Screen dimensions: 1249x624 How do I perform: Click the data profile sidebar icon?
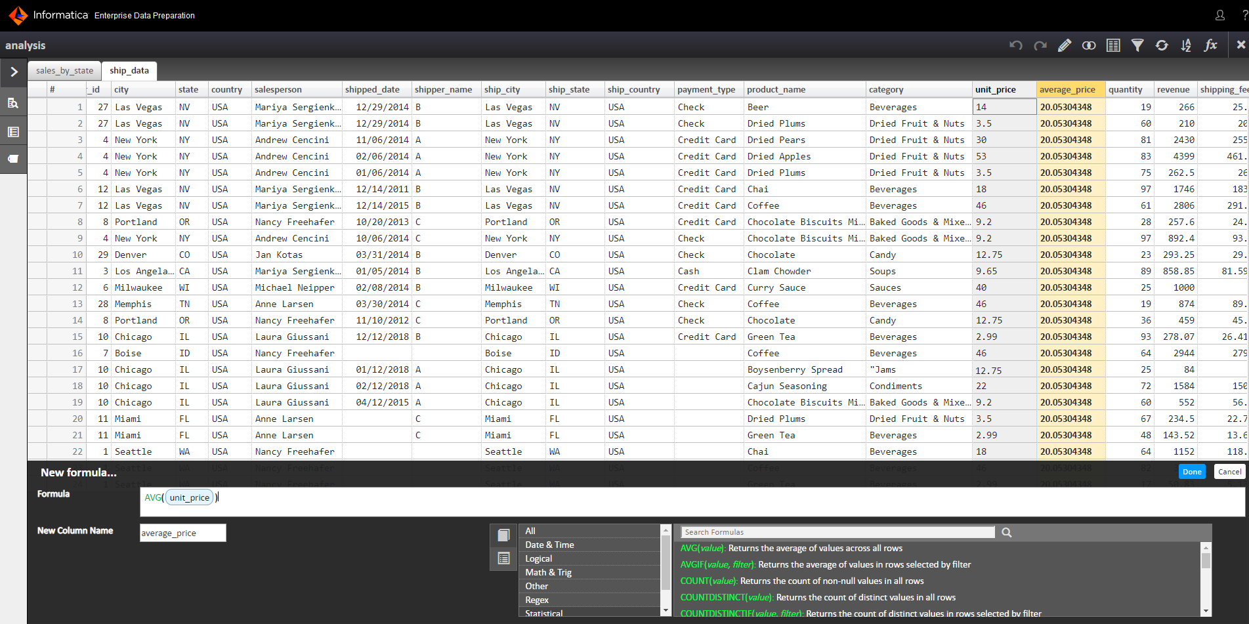click(13, 103)
